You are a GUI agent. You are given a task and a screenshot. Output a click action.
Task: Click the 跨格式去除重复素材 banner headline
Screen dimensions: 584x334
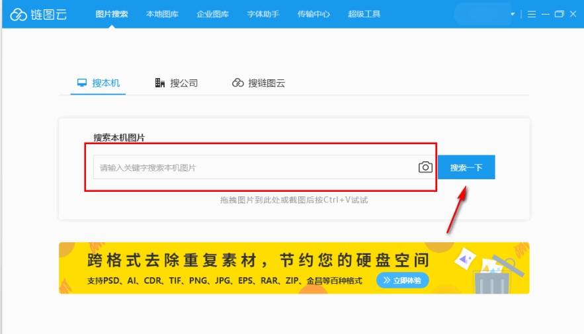pos(258,261)
